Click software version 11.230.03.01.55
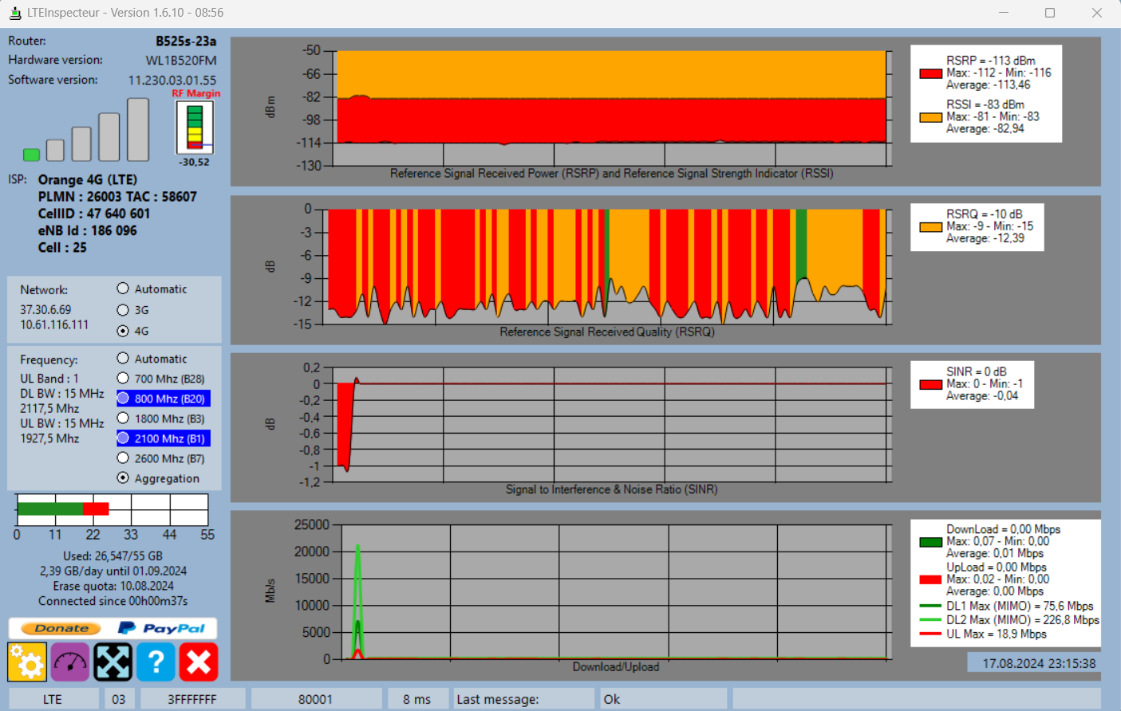The width and height of the screenshot is (1121, 711). (x=172, y=81)
